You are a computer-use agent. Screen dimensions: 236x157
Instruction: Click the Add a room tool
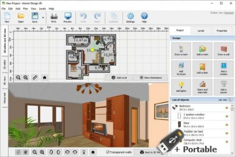click(202, 50)
